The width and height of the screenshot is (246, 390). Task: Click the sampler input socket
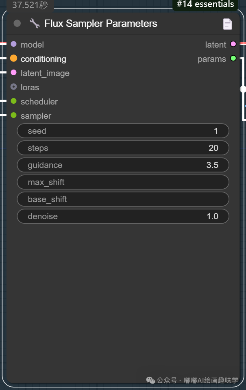point(13,115)
